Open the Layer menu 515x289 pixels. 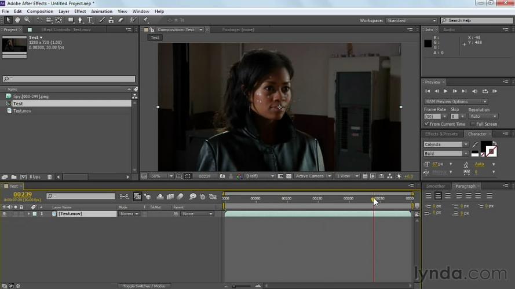pyautogui.click(x=64, y=11)
